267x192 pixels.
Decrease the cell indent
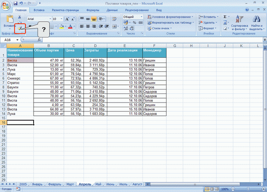click(101, 26)
